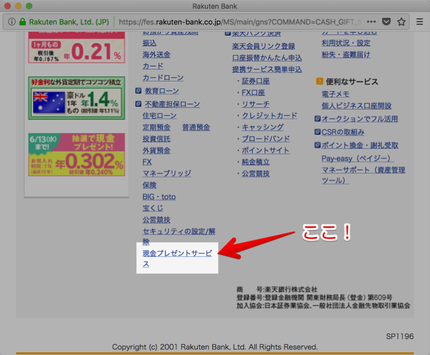Open the 住宅ローン link
The width and height of the screenshot is (430, 355).
tap(159, 115)
